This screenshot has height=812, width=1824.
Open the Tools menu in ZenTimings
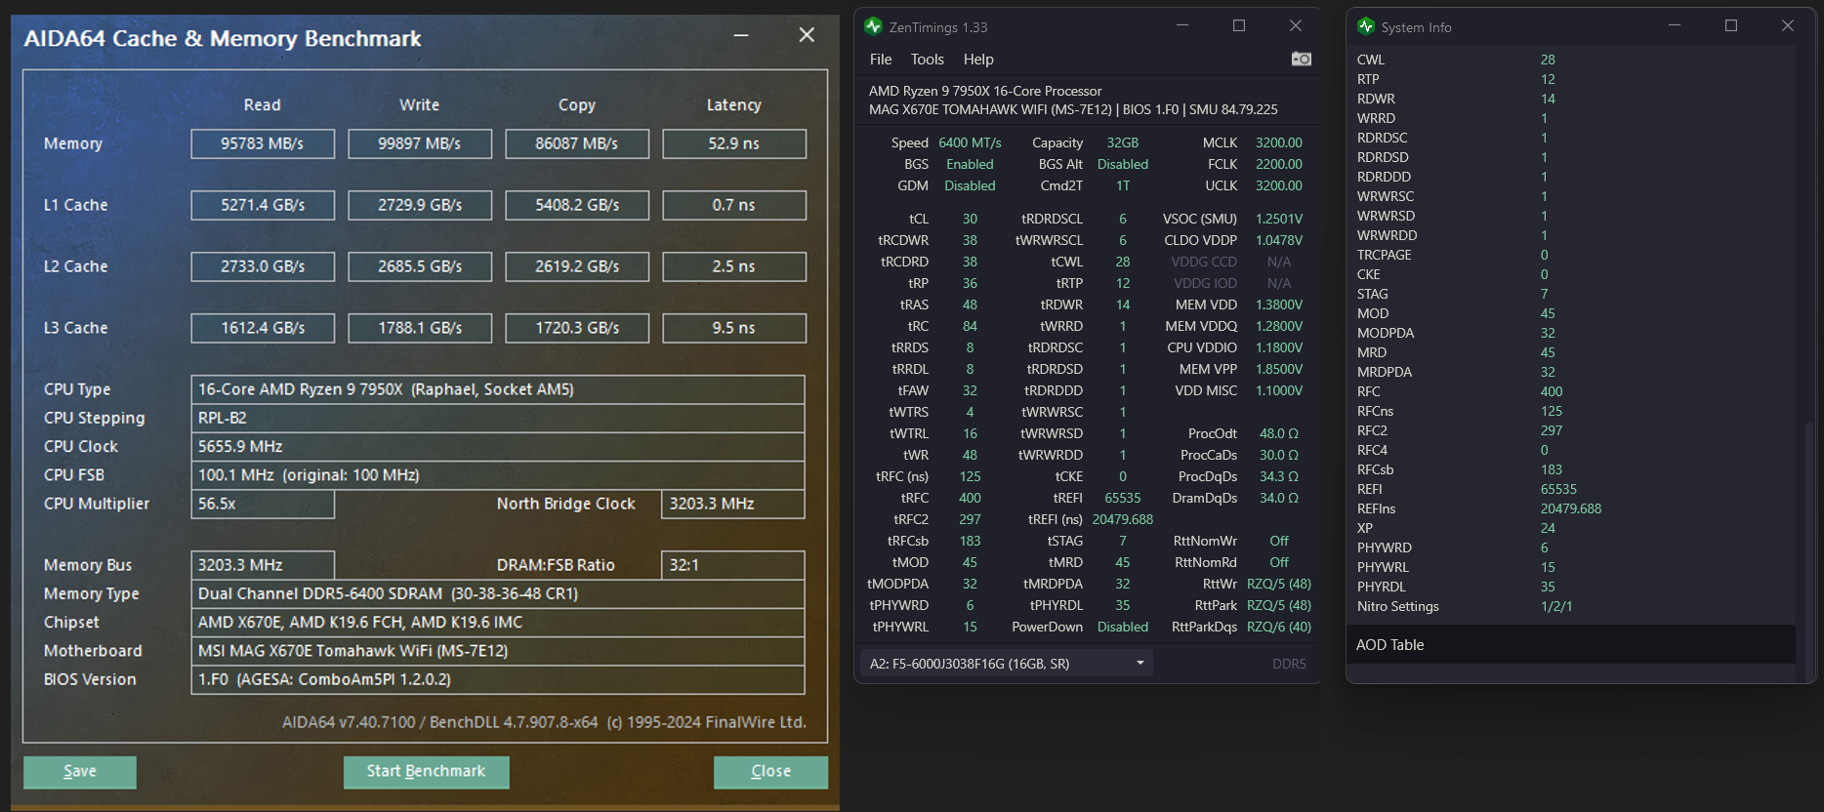coord(928,60)
